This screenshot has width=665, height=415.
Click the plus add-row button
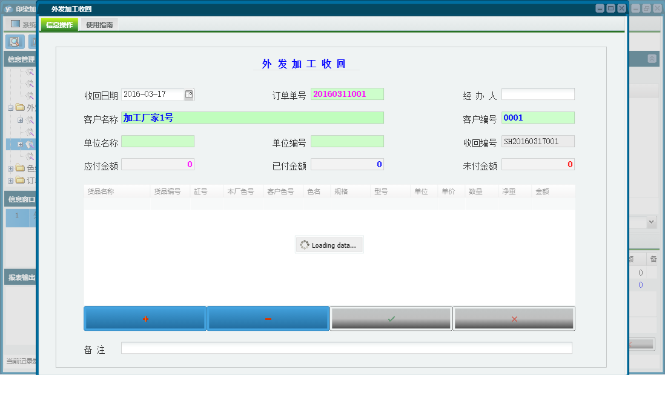(x=145, y=319)
